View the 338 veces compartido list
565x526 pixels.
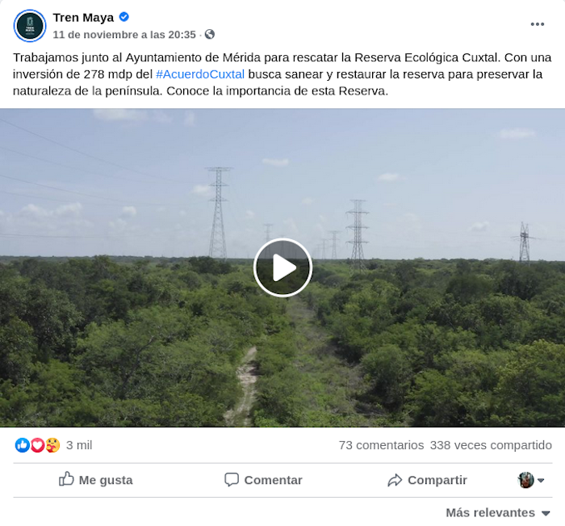491,445
